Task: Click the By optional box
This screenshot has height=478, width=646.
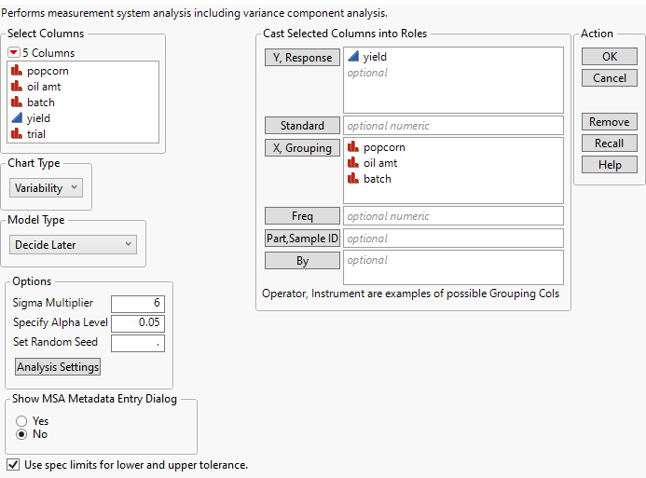Action: [453, 267]
